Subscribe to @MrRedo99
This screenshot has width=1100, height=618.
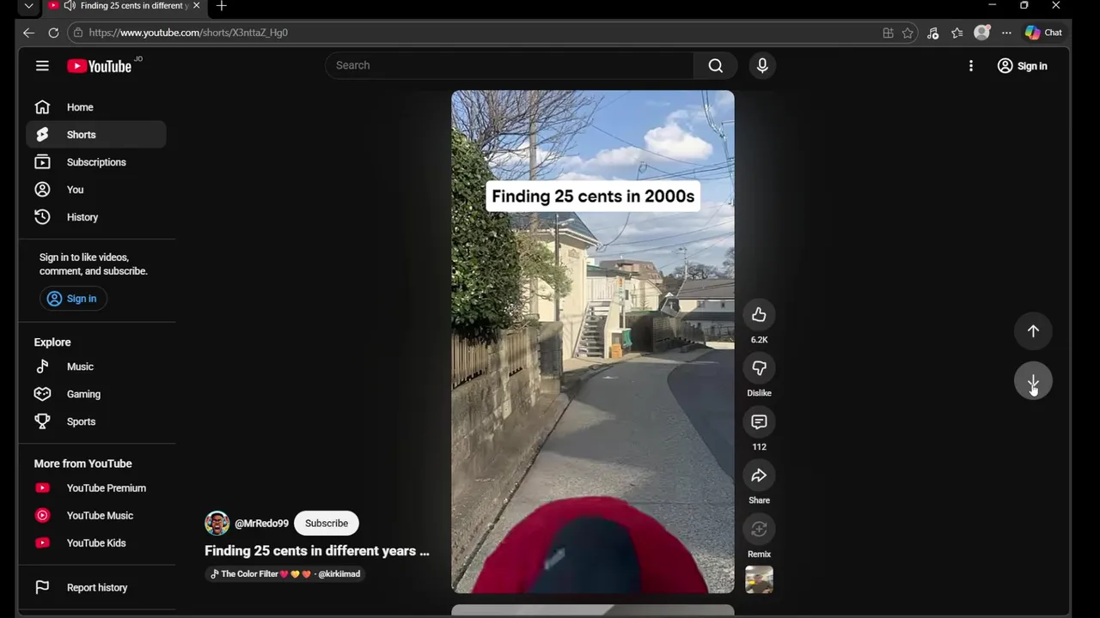click(x=327, y=524)
